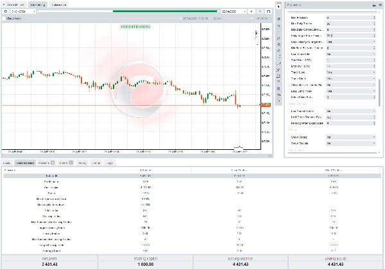Click the Short Trades column header

pyautogui.click(x=333, y=170)
